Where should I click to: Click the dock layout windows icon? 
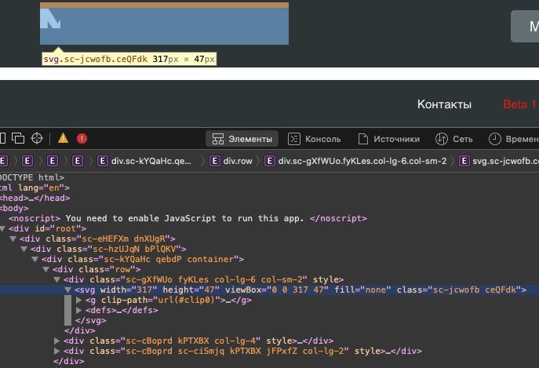(18, 139)
